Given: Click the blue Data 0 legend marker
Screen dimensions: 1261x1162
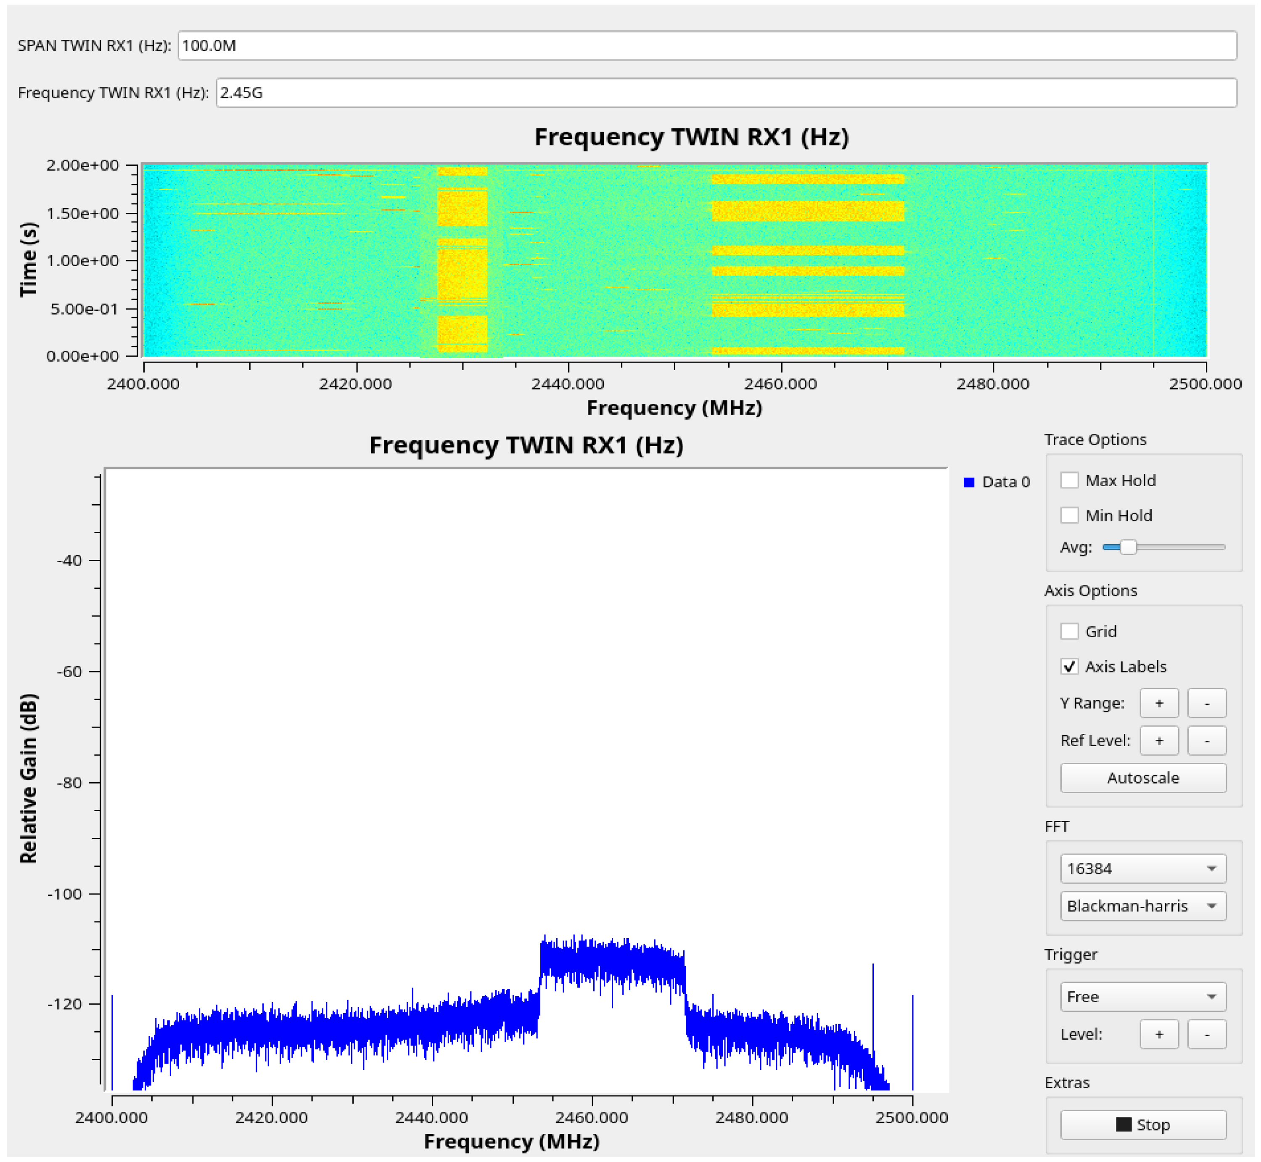Looking at the screenshot, I should point(969,482).
